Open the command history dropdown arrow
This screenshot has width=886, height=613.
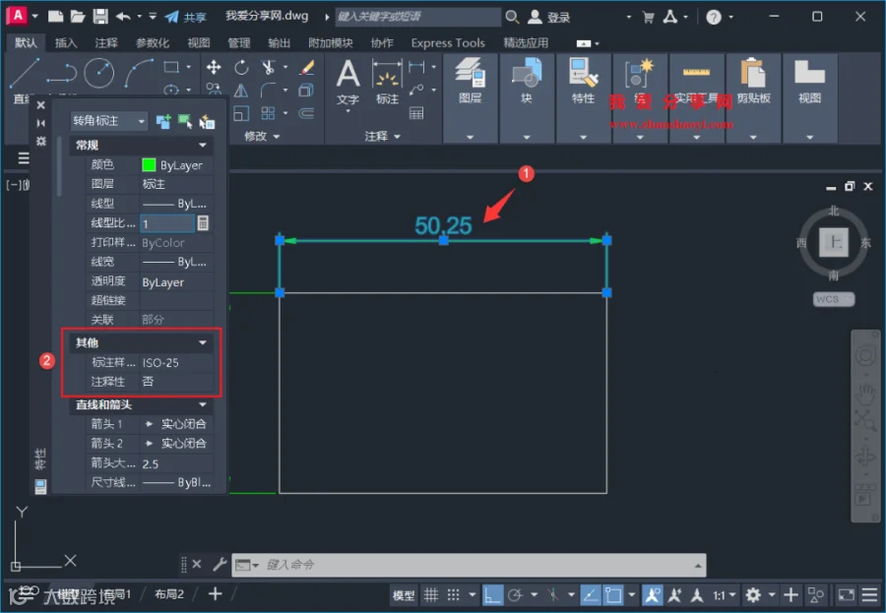(698, 565)
